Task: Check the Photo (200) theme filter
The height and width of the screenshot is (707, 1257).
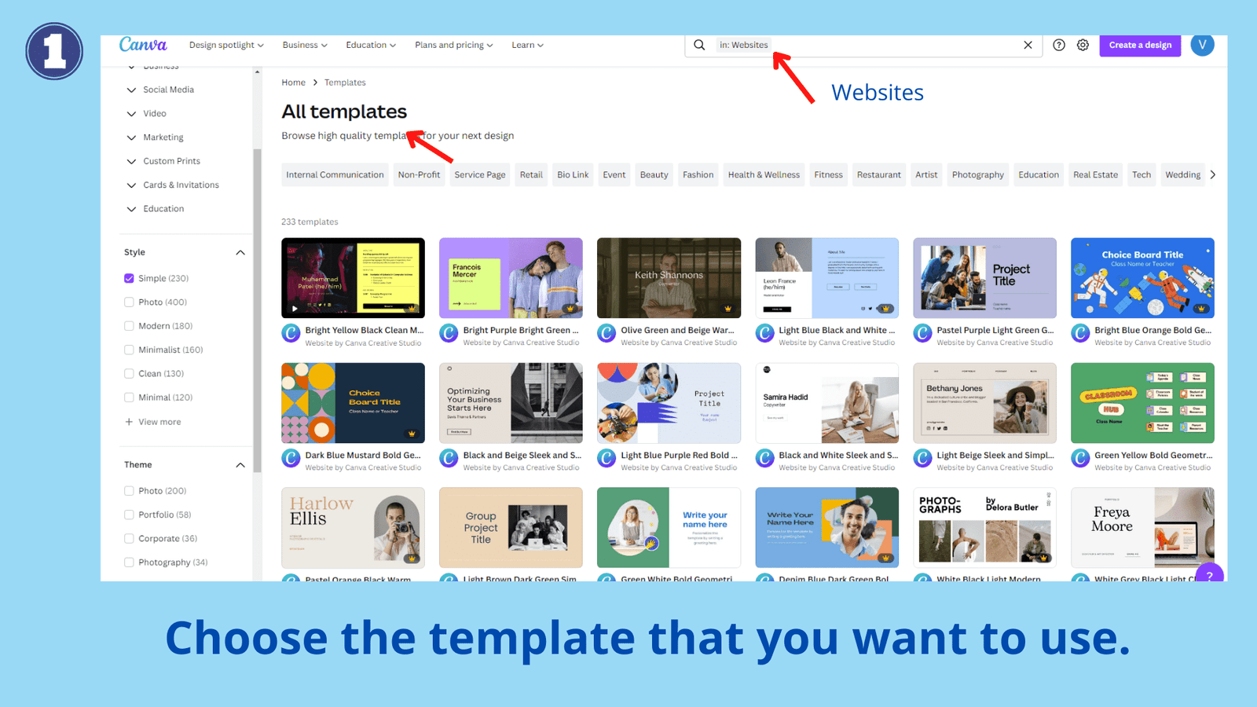Action: pos(129,491)
